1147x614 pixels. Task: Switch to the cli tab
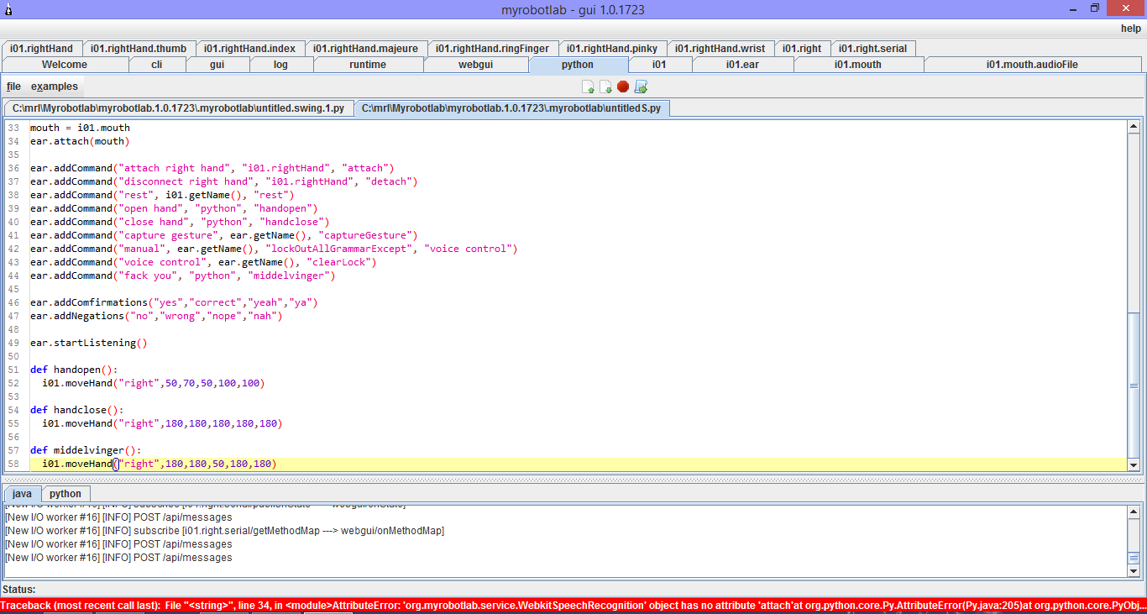(157, 65)
